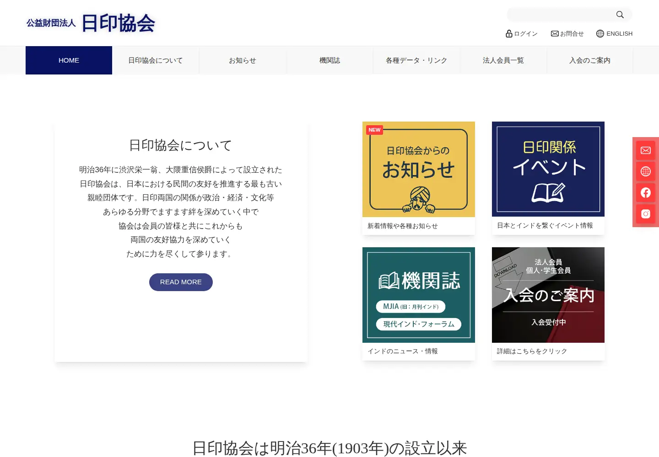Image resolution: width=659 pixels, height=457 pixels.
Task: Click the 日印協会について heading
Action: click(x=181, y=145)
